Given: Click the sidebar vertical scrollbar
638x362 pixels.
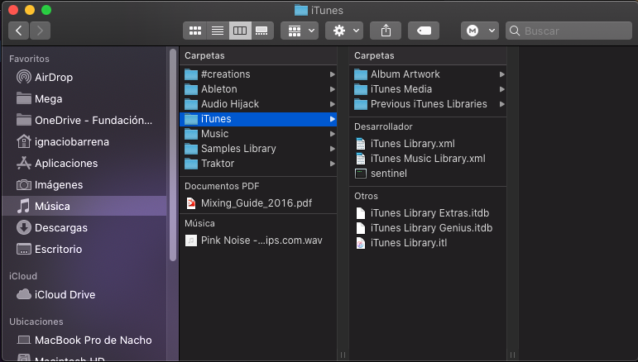Looking at the screenshot, I should coord(173,155).
